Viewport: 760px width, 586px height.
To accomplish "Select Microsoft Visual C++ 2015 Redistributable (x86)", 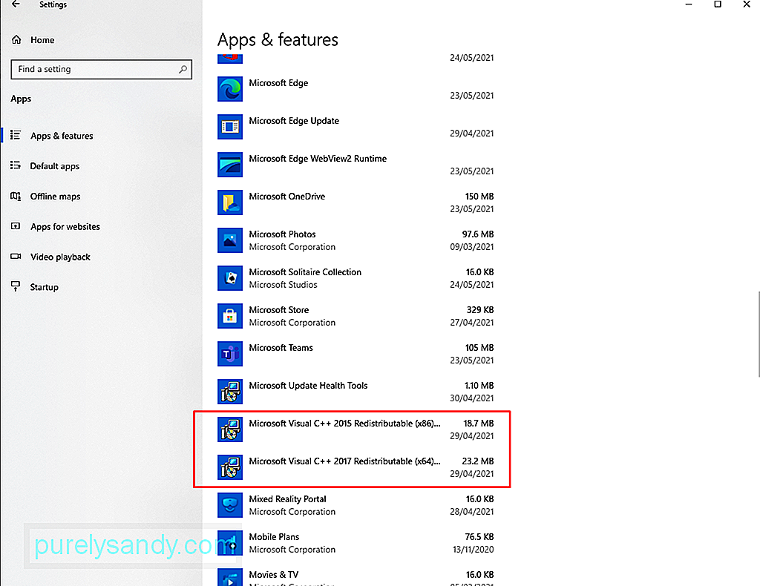I will pos(356,429).
